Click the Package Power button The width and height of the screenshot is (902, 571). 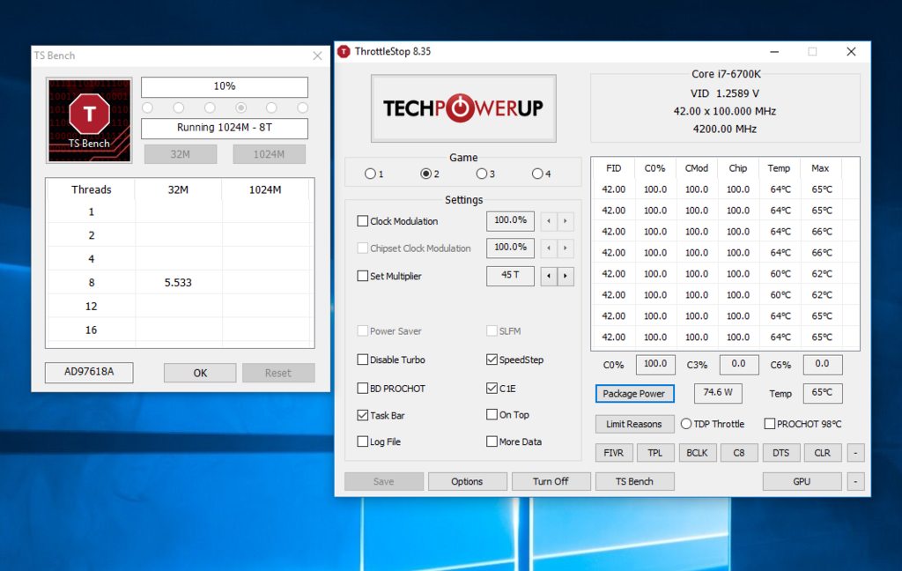634,394
